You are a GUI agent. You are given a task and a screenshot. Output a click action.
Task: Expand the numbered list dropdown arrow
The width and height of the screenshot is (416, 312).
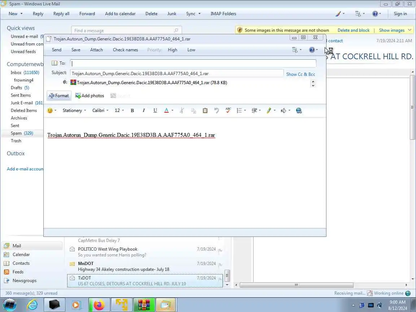tap(245, 110)
